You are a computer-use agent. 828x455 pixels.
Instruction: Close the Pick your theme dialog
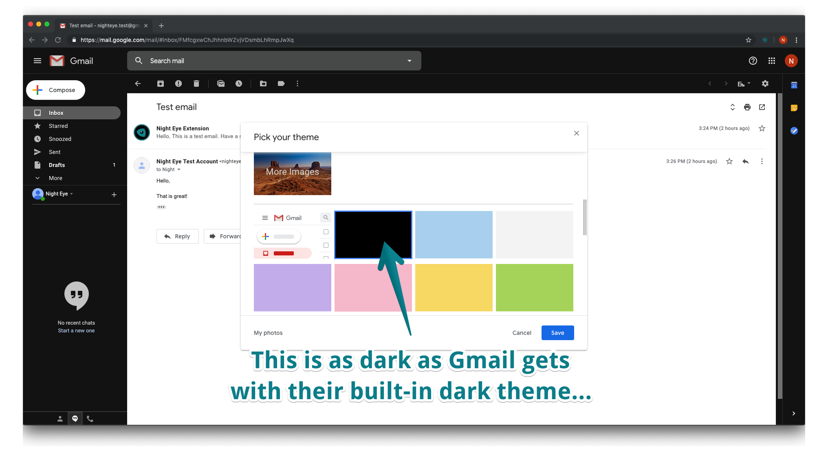[x=577, y=133]
